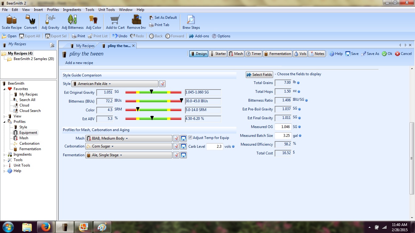Image resolution: width=415 pixels, height=233 pixels.
Task: Open the Ingredients menu
Action: click(x=72, y=10)
